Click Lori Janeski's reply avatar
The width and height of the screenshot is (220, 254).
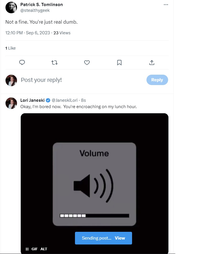[11, 103]
